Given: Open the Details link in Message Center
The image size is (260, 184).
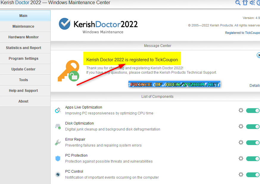Looking at the screenshot, I should click(x=255, y=86).
